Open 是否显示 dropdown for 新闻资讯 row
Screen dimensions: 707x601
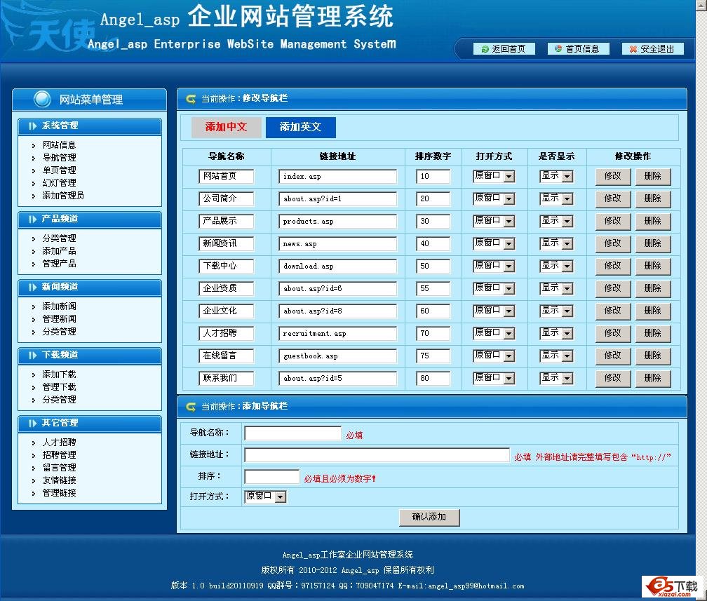pyautogui.click(x=556, y=243)
